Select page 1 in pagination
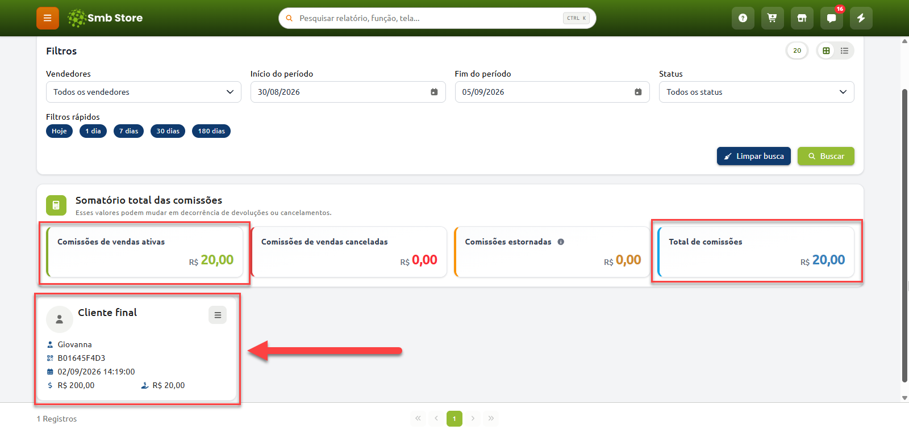The height and width of the screenshot is (434, 909). tap(454, 419)
